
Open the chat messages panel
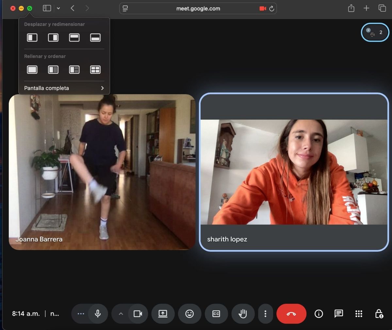(338, 314)
